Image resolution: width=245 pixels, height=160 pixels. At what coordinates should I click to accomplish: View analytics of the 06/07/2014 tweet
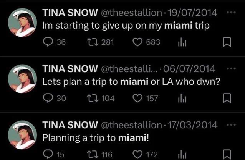182,99
